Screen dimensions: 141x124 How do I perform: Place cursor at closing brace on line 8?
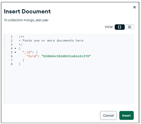click(19, 64)
